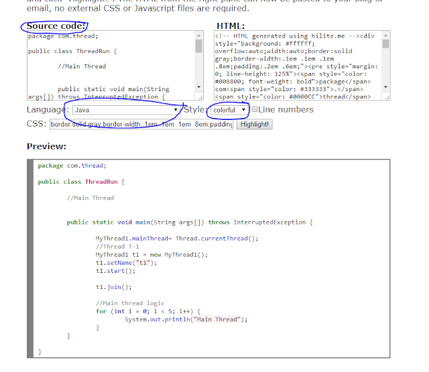This screenshot has height=372, width=429.
Task: Open the Language dropdown showing Java
Action: click(126, 110)
